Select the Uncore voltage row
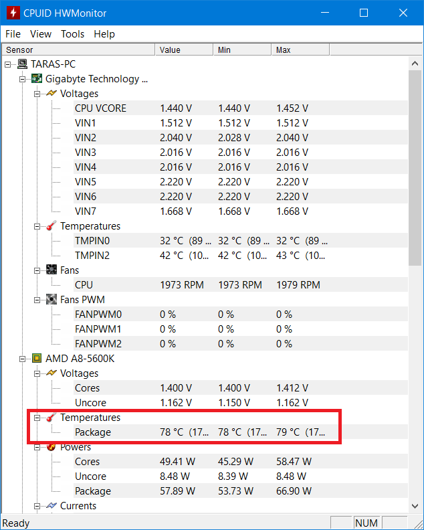This screenshot has width=424, height=530. point(241,403)
